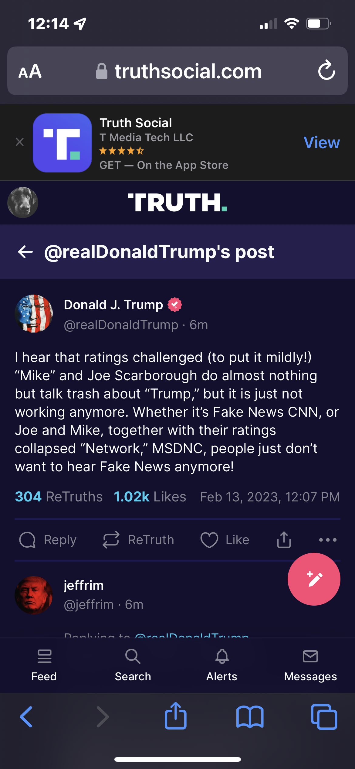Open the Search tab

133,665
